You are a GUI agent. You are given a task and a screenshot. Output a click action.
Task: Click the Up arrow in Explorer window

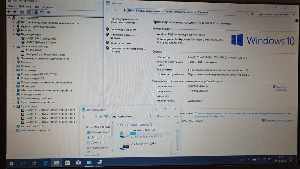tap(100, 117)
